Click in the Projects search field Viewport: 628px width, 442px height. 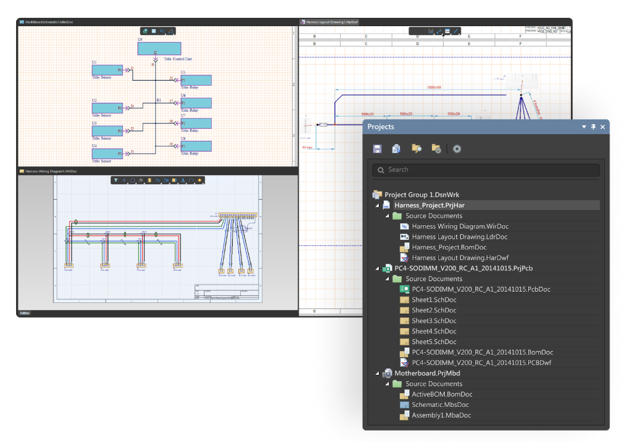(486, 170)
